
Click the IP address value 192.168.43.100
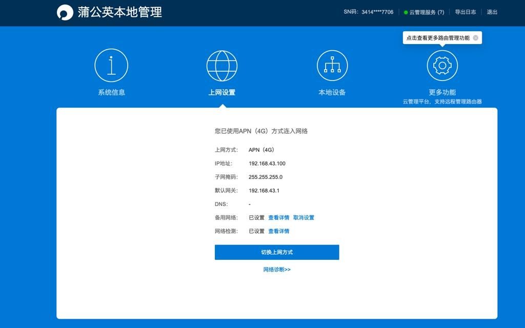267,163
